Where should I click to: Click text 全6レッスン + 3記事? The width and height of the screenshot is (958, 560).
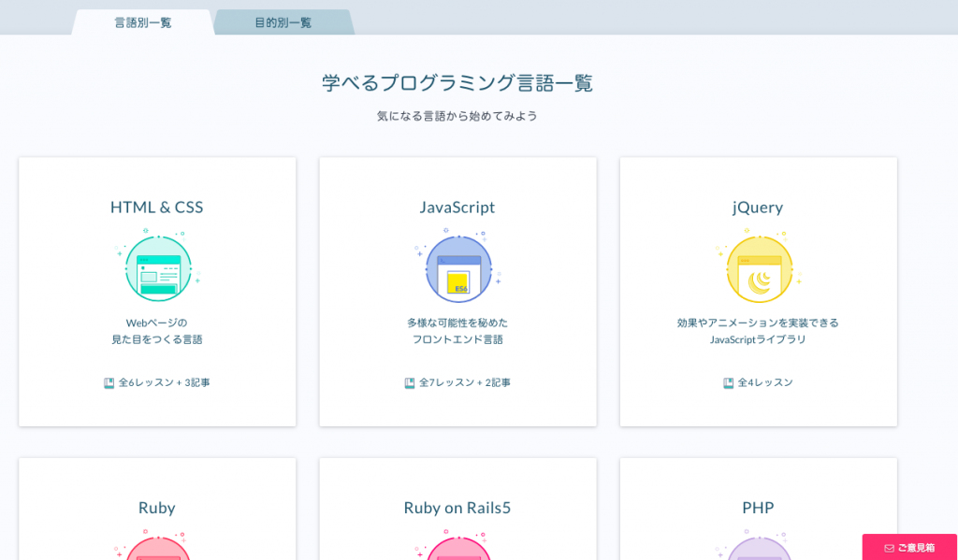click(165, 383)
